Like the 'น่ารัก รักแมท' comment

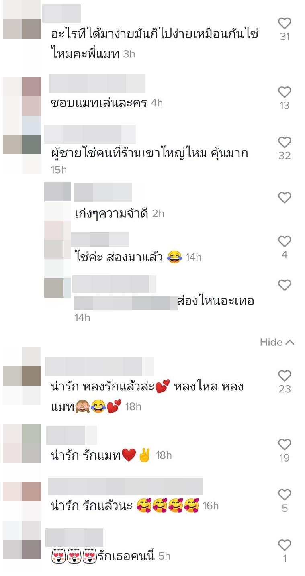285,445
